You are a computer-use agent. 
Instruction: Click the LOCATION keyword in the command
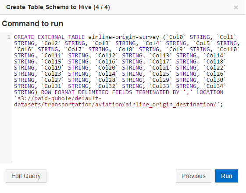[x=210, y=92]
